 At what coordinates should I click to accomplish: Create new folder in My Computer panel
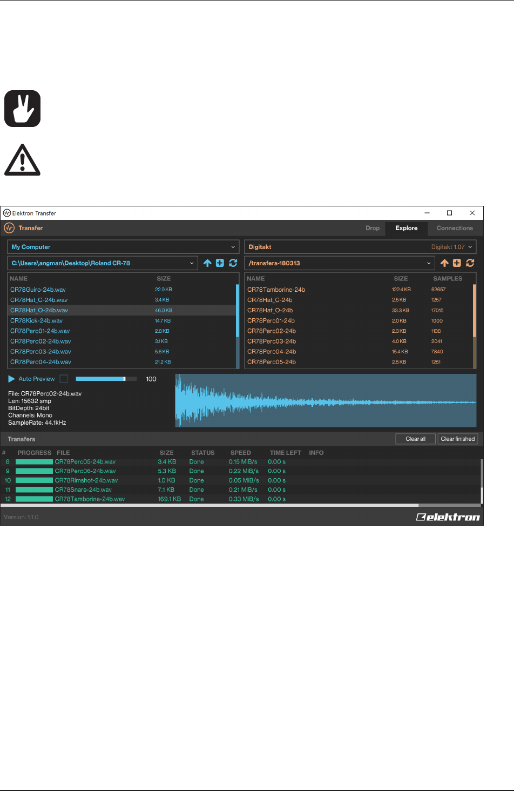(x=220, y=263)
